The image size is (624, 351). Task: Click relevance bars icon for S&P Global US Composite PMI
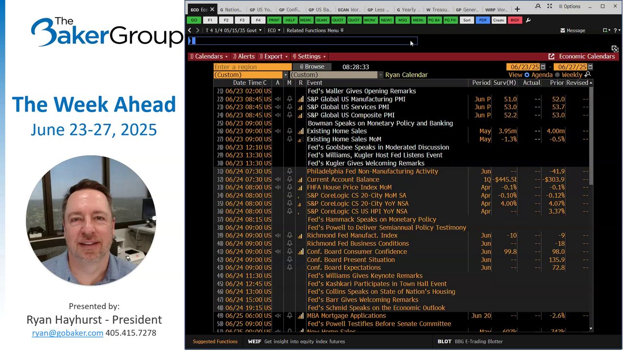click(x=300, y=115)
